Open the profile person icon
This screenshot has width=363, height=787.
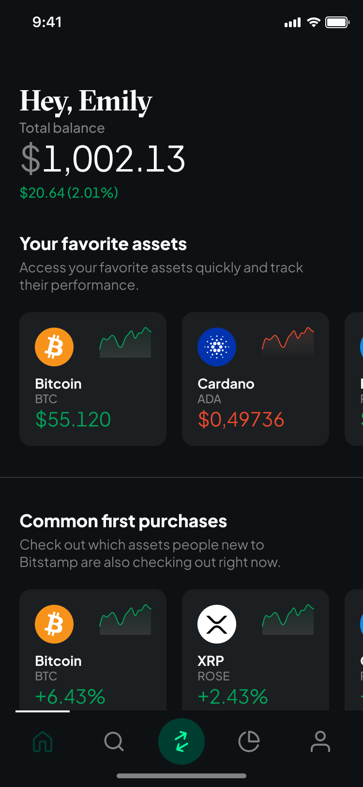320,741
